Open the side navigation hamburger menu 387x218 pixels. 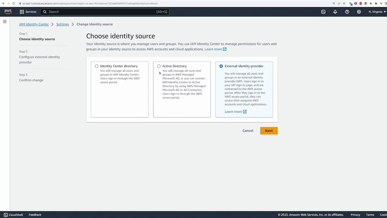(x=5, y=21)
